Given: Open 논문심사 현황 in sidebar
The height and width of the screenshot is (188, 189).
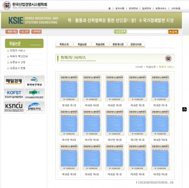Looking at the screenshot, I should [17, 68].
